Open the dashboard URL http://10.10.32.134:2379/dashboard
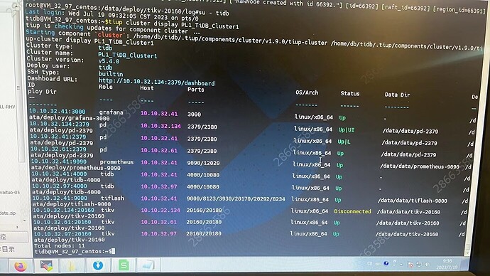490x276 pixels. [x=156, y=83]
